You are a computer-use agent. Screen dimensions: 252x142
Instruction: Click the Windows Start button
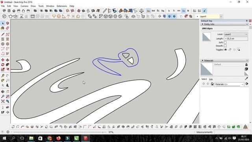pos(4,138)
